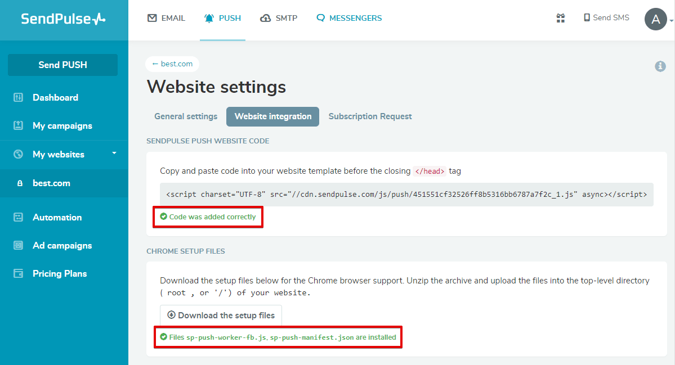Open the SMTP section
Image resolution: width=675 pixels, height=365 pixels.
(279, 18)
